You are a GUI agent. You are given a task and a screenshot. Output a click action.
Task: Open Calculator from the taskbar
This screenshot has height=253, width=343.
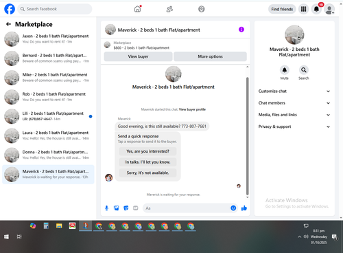pos(46,226)
